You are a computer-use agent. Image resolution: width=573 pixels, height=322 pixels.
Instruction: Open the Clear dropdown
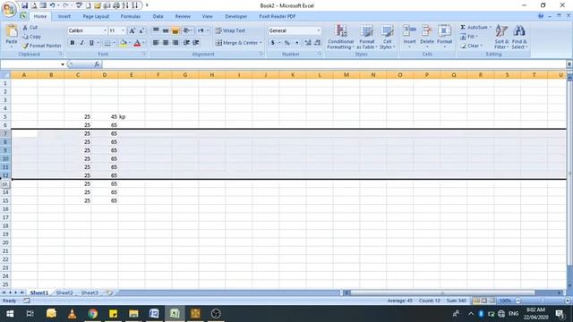(x=472, y=46)
